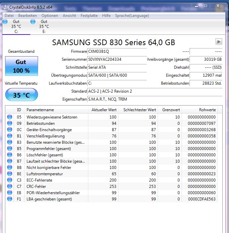Select drive C: health status orb
229x233 pixels.
point(5,22)
